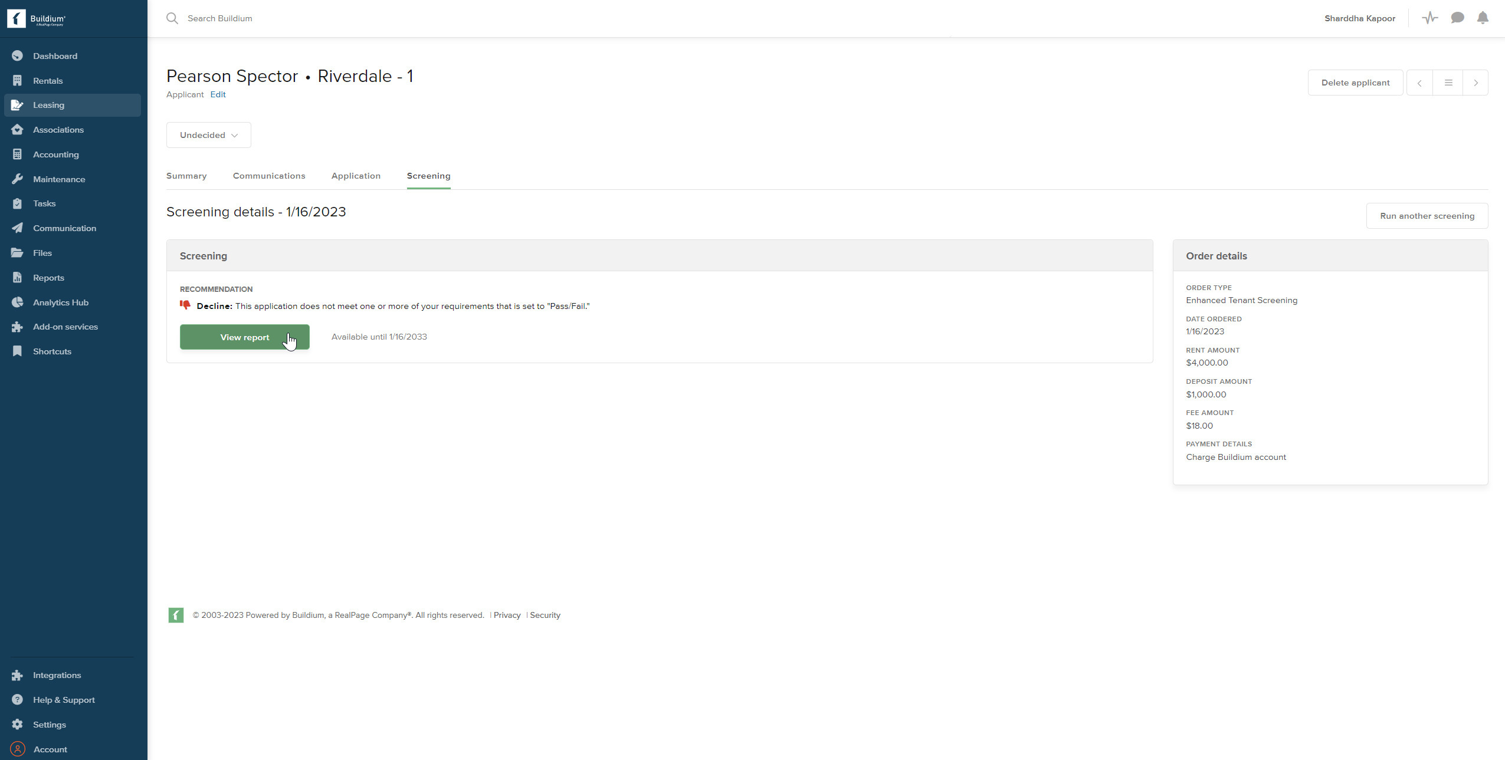
Task: Open the chat messages bubble icon
Action: [x=1457, y=18]
